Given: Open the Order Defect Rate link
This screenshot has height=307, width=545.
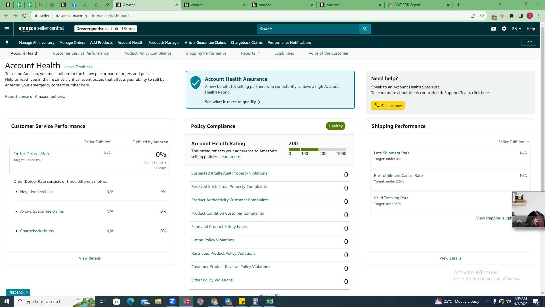Looking at the screenshot, I should coord(32,153).
